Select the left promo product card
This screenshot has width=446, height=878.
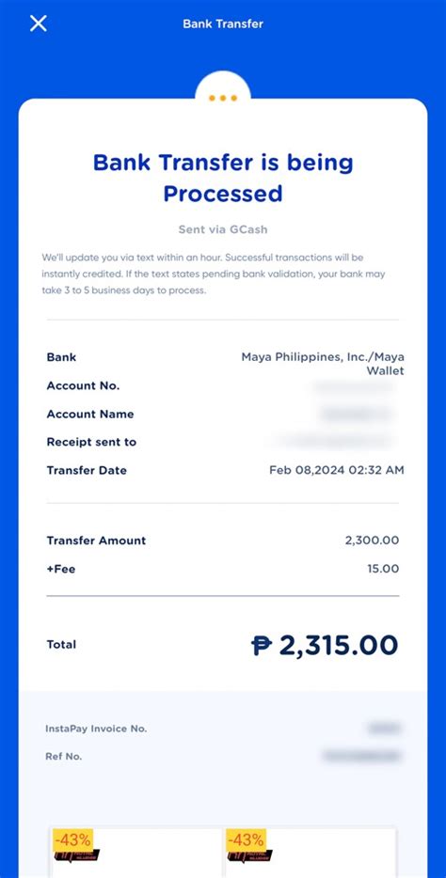136,853
